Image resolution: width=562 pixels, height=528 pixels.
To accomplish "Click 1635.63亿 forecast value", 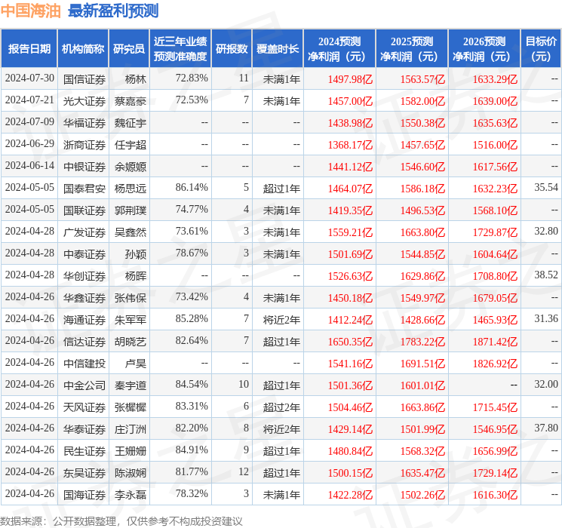I will pyautogui.click(x=495, y=123).
